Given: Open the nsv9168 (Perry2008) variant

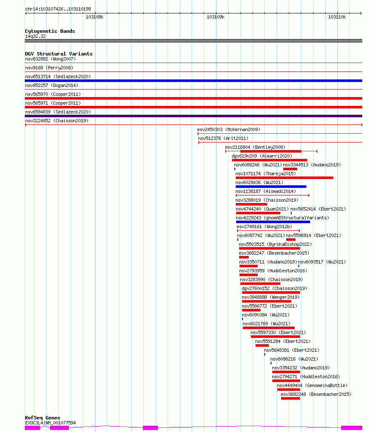Looking at the screenshot, I should coord(49,68).
